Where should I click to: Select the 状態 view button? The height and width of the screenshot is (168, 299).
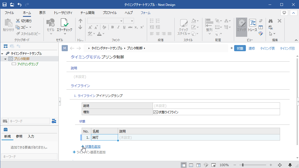[x=240, y=48]
